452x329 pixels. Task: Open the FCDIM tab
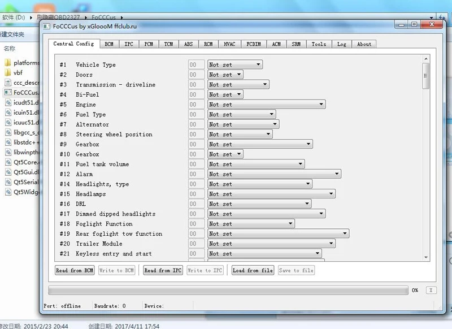pos(254,44)
